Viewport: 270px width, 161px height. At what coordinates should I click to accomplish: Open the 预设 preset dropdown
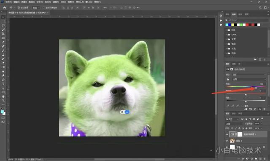click(x=249, y=75)
